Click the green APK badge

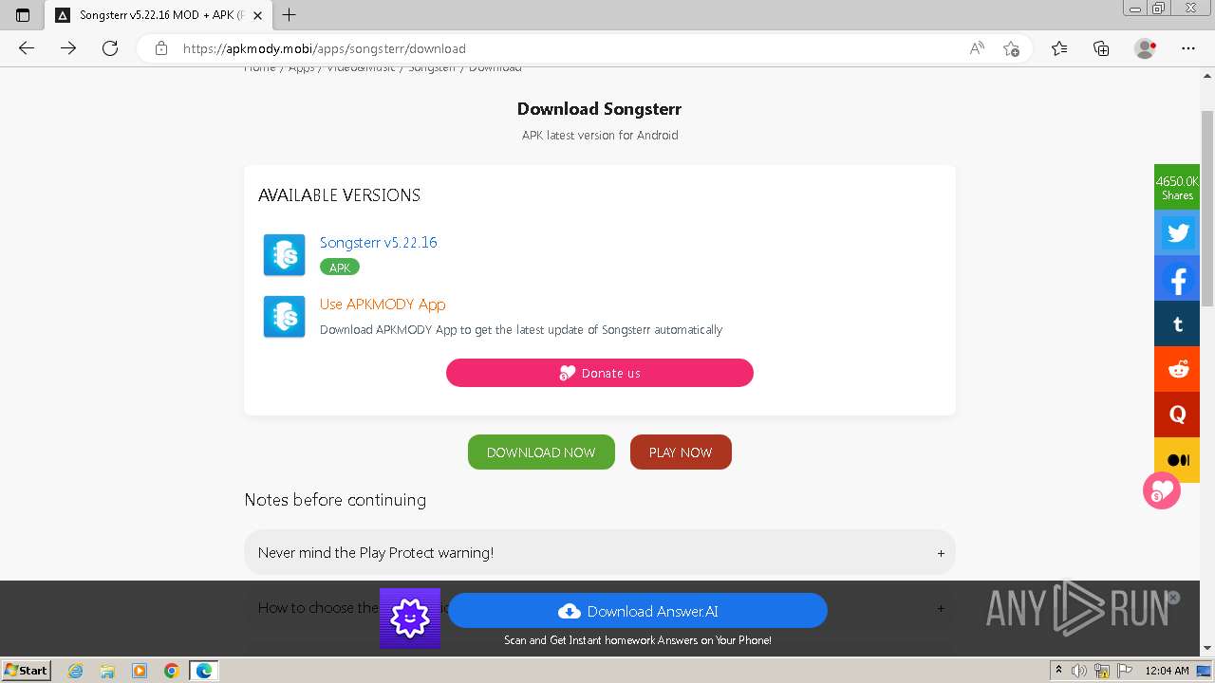coord(340,268)
